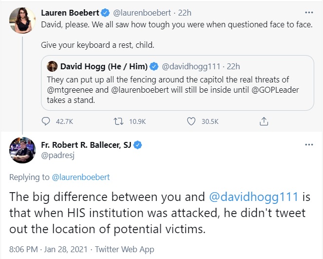The width and height of the screenshot is (323, 259).
Task: Click Fr. Robert Ballecer's verified badge
Action: click(139, 145)
